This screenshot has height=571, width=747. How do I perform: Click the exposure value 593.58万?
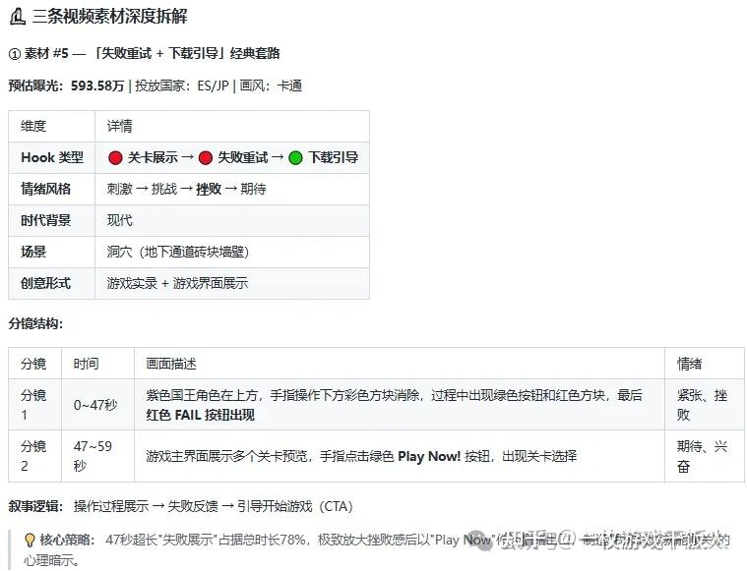point(97,86)
